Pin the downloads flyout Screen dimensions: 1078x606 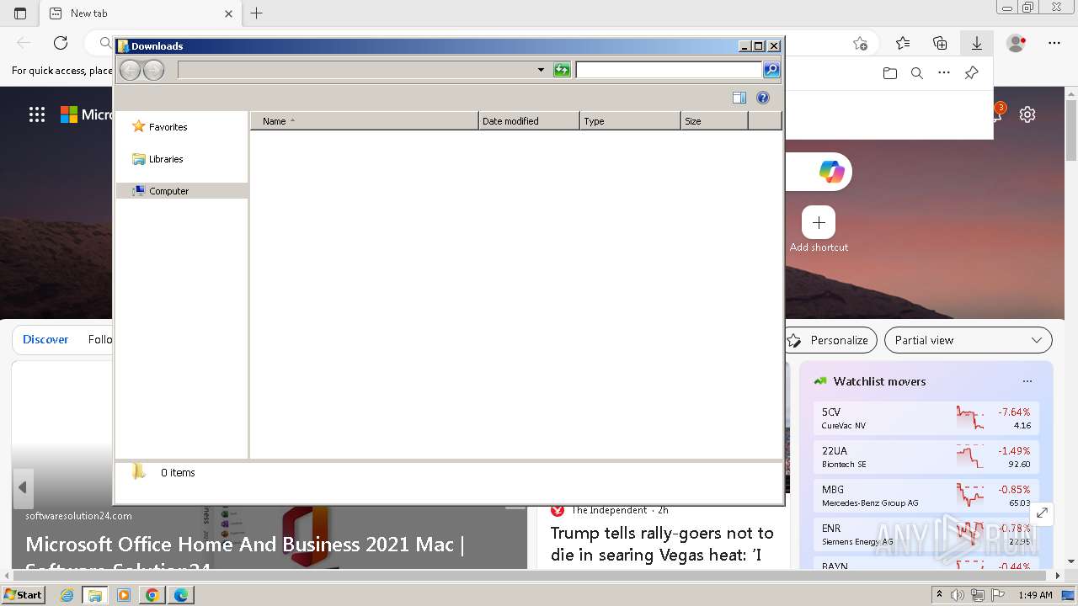pyautogui.click(x=971, y=73)
